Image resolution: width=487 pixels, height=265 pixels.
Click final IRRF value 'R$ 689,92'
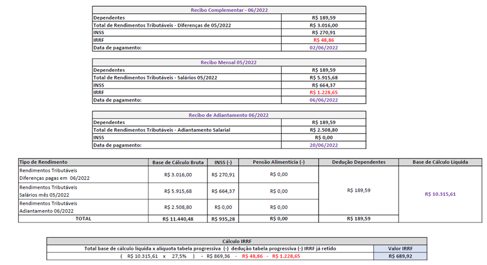[x=401, y=256]
